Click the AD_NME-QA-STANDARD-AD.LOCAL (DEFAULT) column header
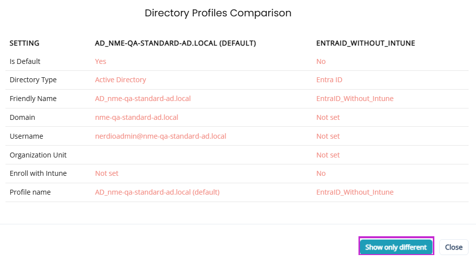 [x=175, y=43]
